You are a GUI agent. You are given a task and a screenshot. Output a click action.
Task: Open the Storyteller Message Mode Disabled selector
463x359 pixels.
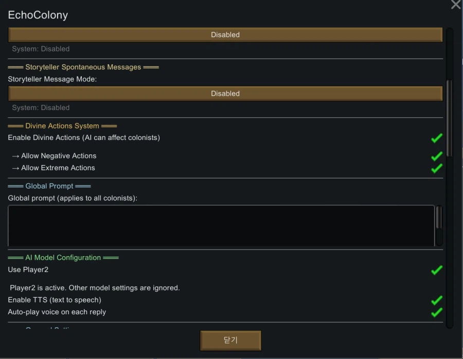tap(225, 94)
